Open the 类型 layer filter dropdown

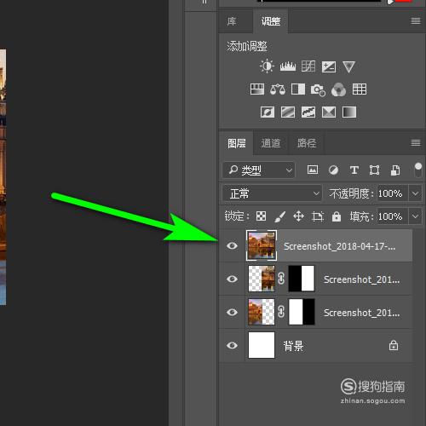click(x=258, y=170)
